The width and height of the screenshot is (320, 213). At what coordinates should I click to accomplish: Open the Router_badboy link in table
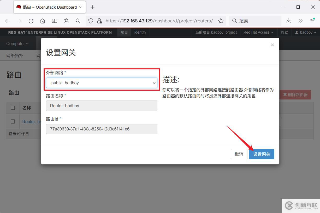click(x=32, y=122)
